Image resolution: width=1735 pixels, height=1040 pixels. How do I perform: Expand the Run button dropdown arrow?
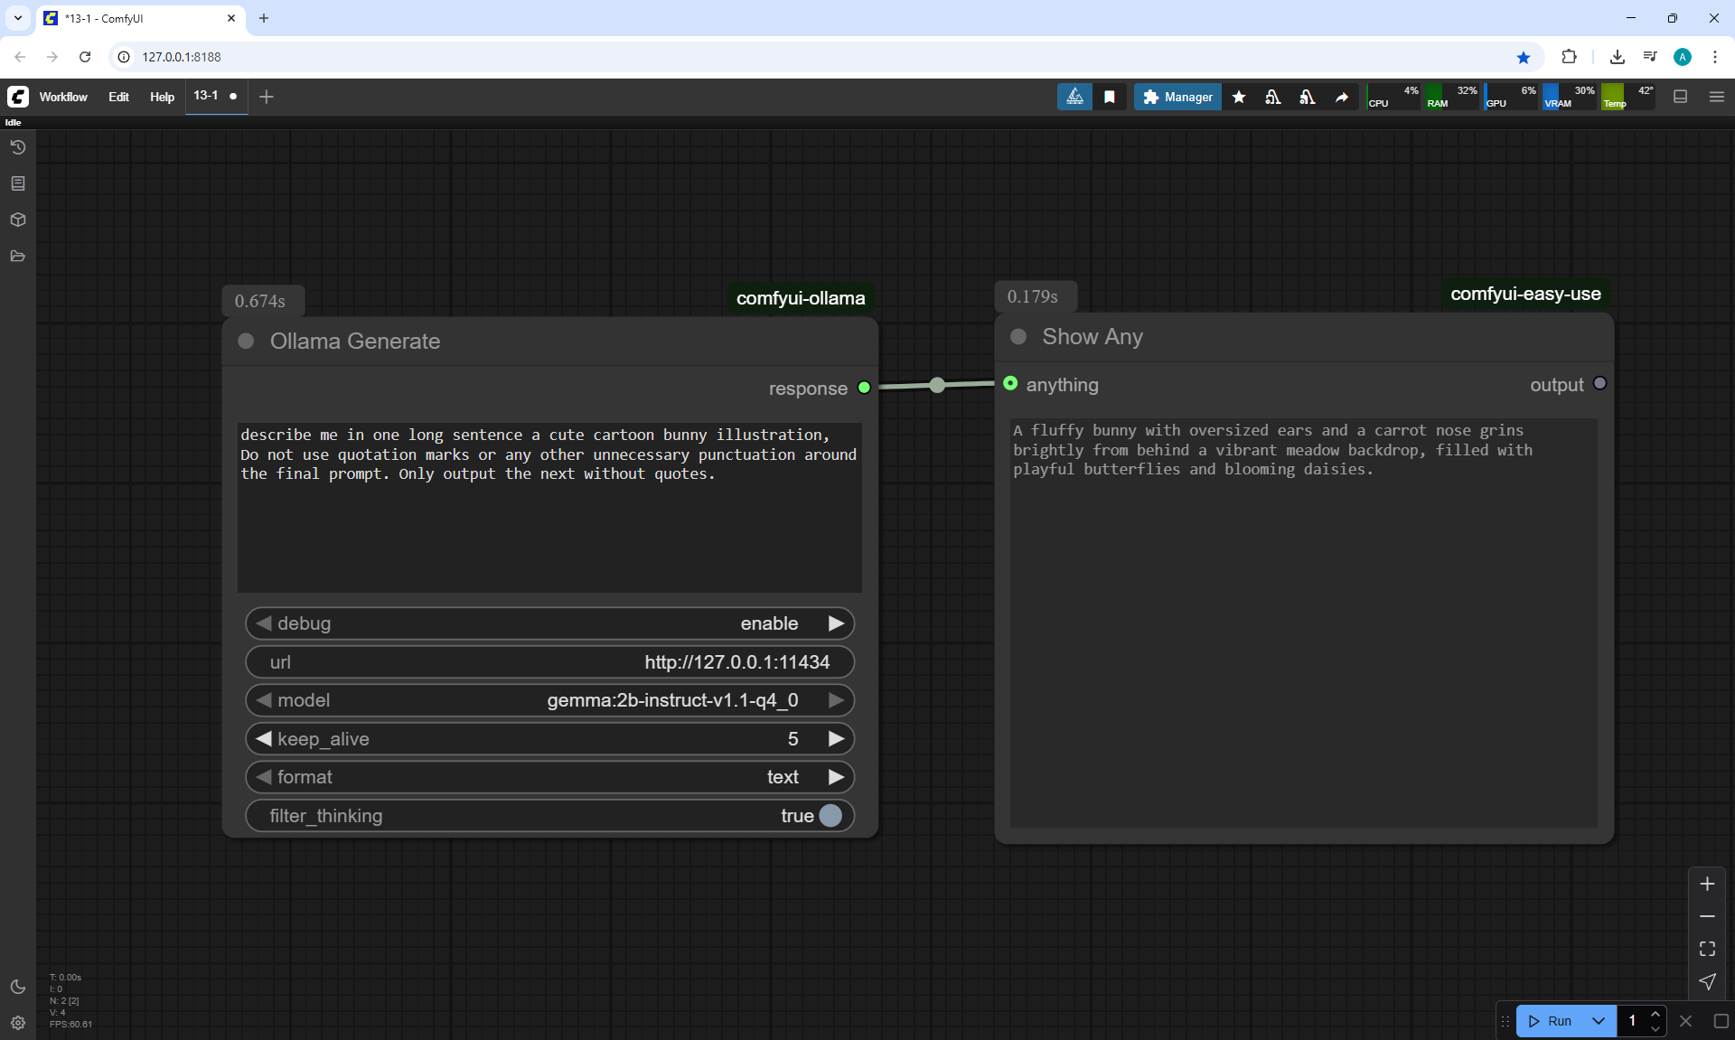click(x=1599, y=1021)
